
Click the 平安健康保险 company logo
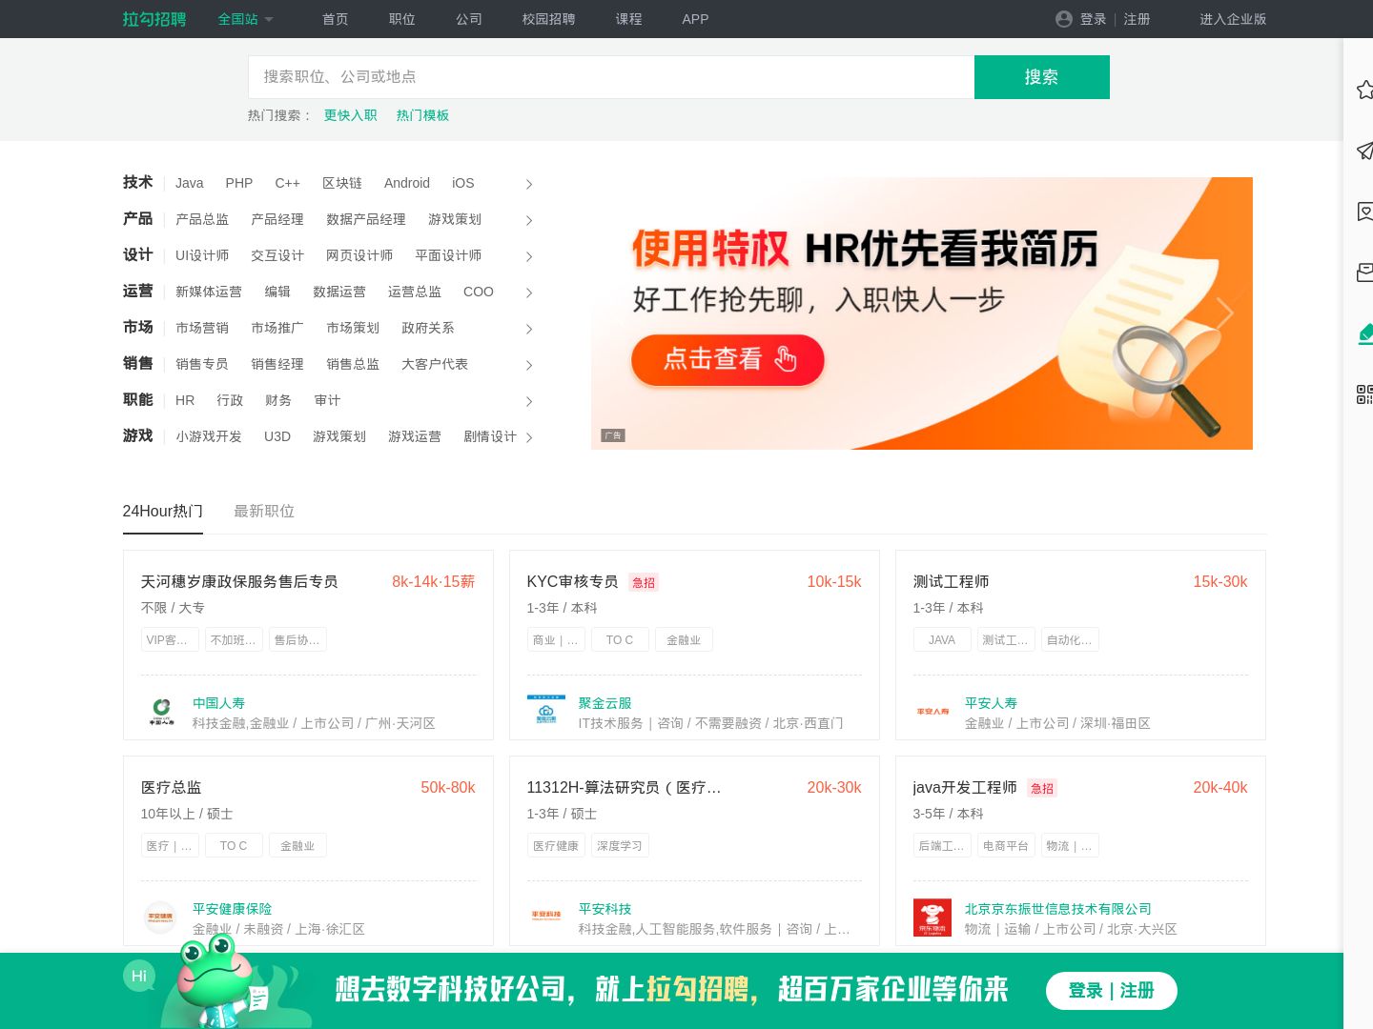pyautogui.click(x=160, y=918)
